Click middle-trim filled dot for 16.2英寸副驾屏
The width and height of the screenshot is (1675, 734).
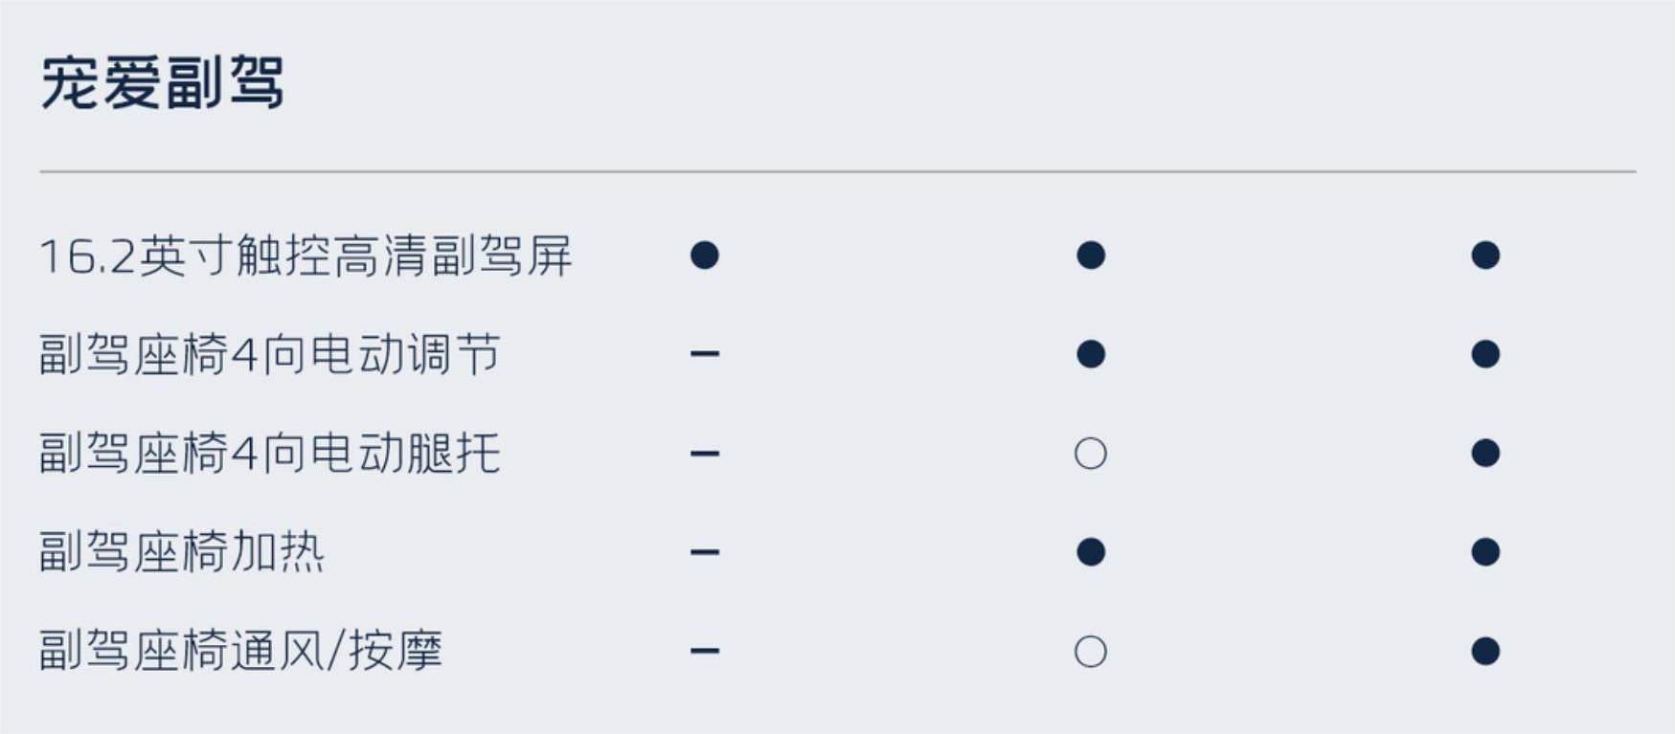[x=1091, y=256]
